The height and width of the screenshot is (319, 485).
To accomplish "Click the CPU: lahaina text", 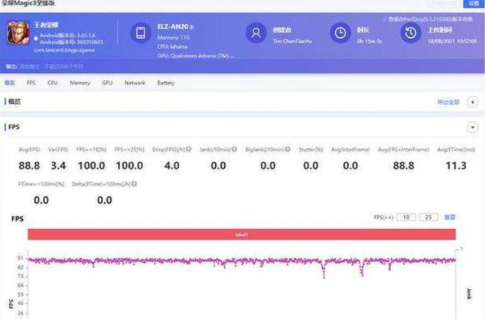I will [x=172, y=47].
